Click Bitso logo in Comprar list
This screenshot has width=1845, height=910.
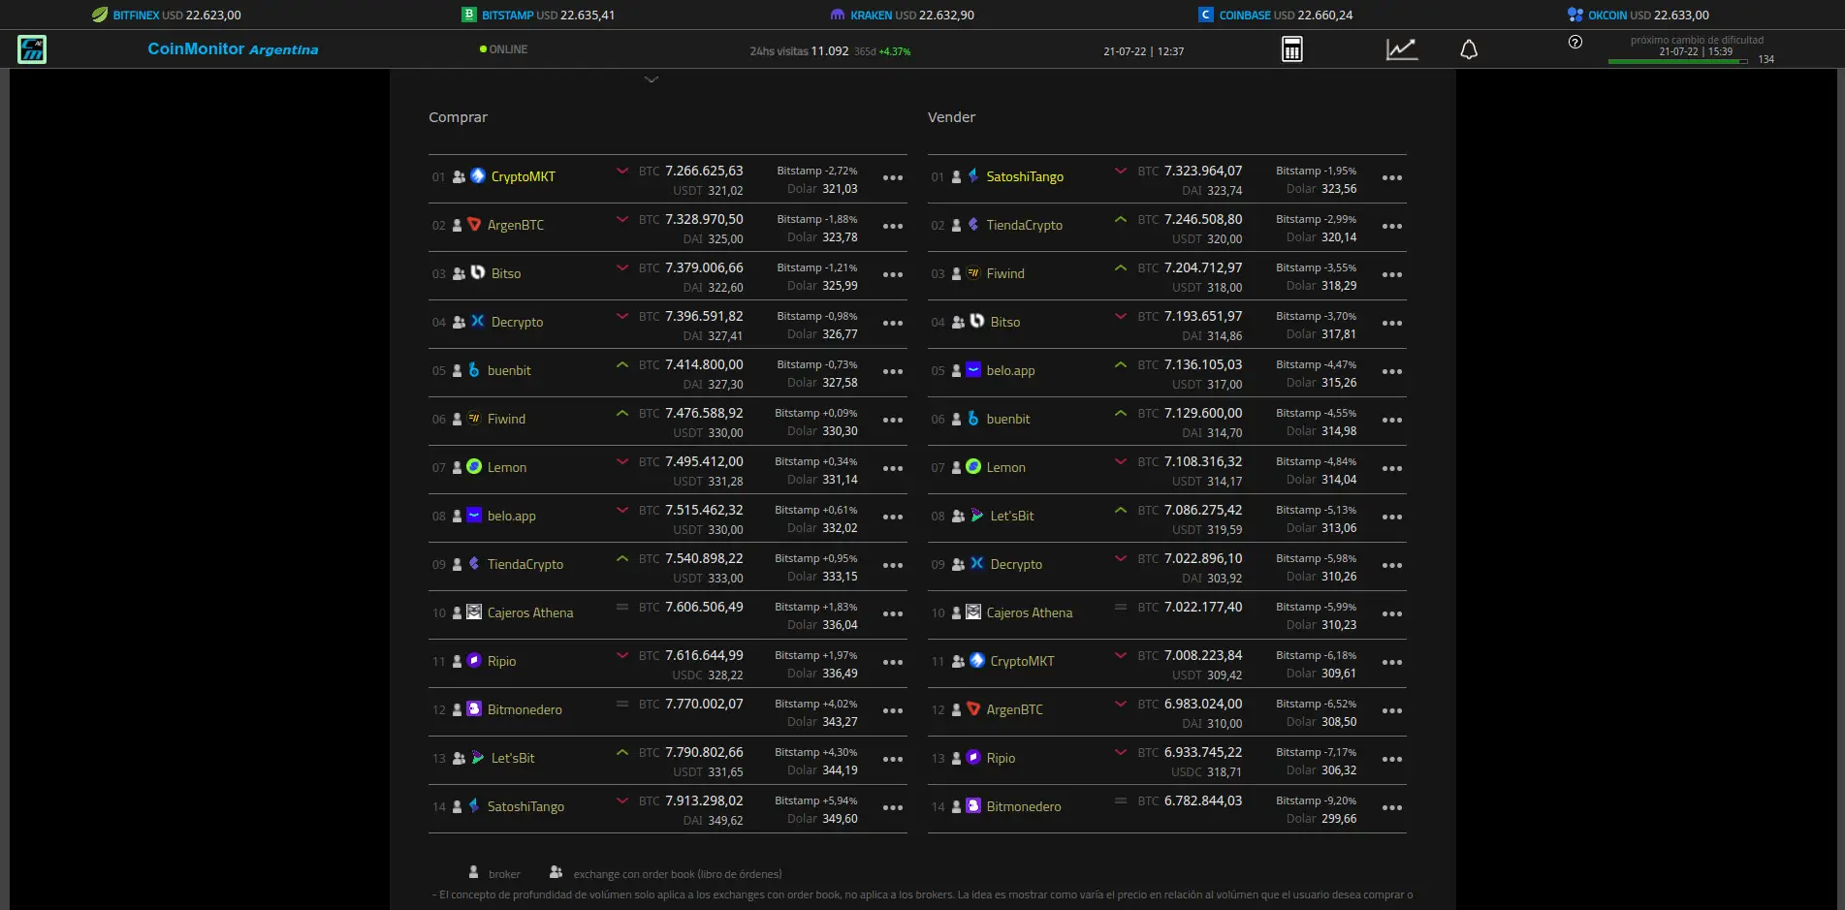[x=478, y=272]
